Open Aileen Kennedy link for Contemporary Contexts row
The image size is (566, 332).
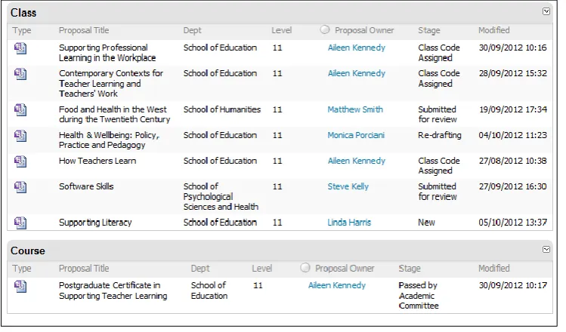356,73
